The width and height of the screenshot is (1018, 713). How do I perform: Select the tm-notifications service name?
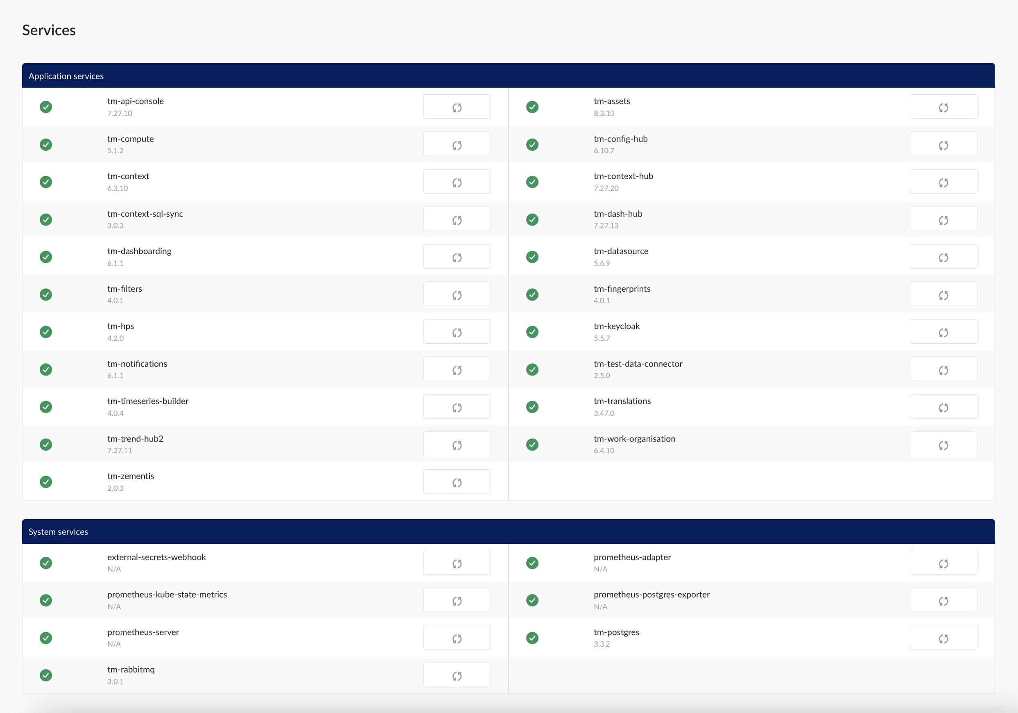(x=137, y=364)
